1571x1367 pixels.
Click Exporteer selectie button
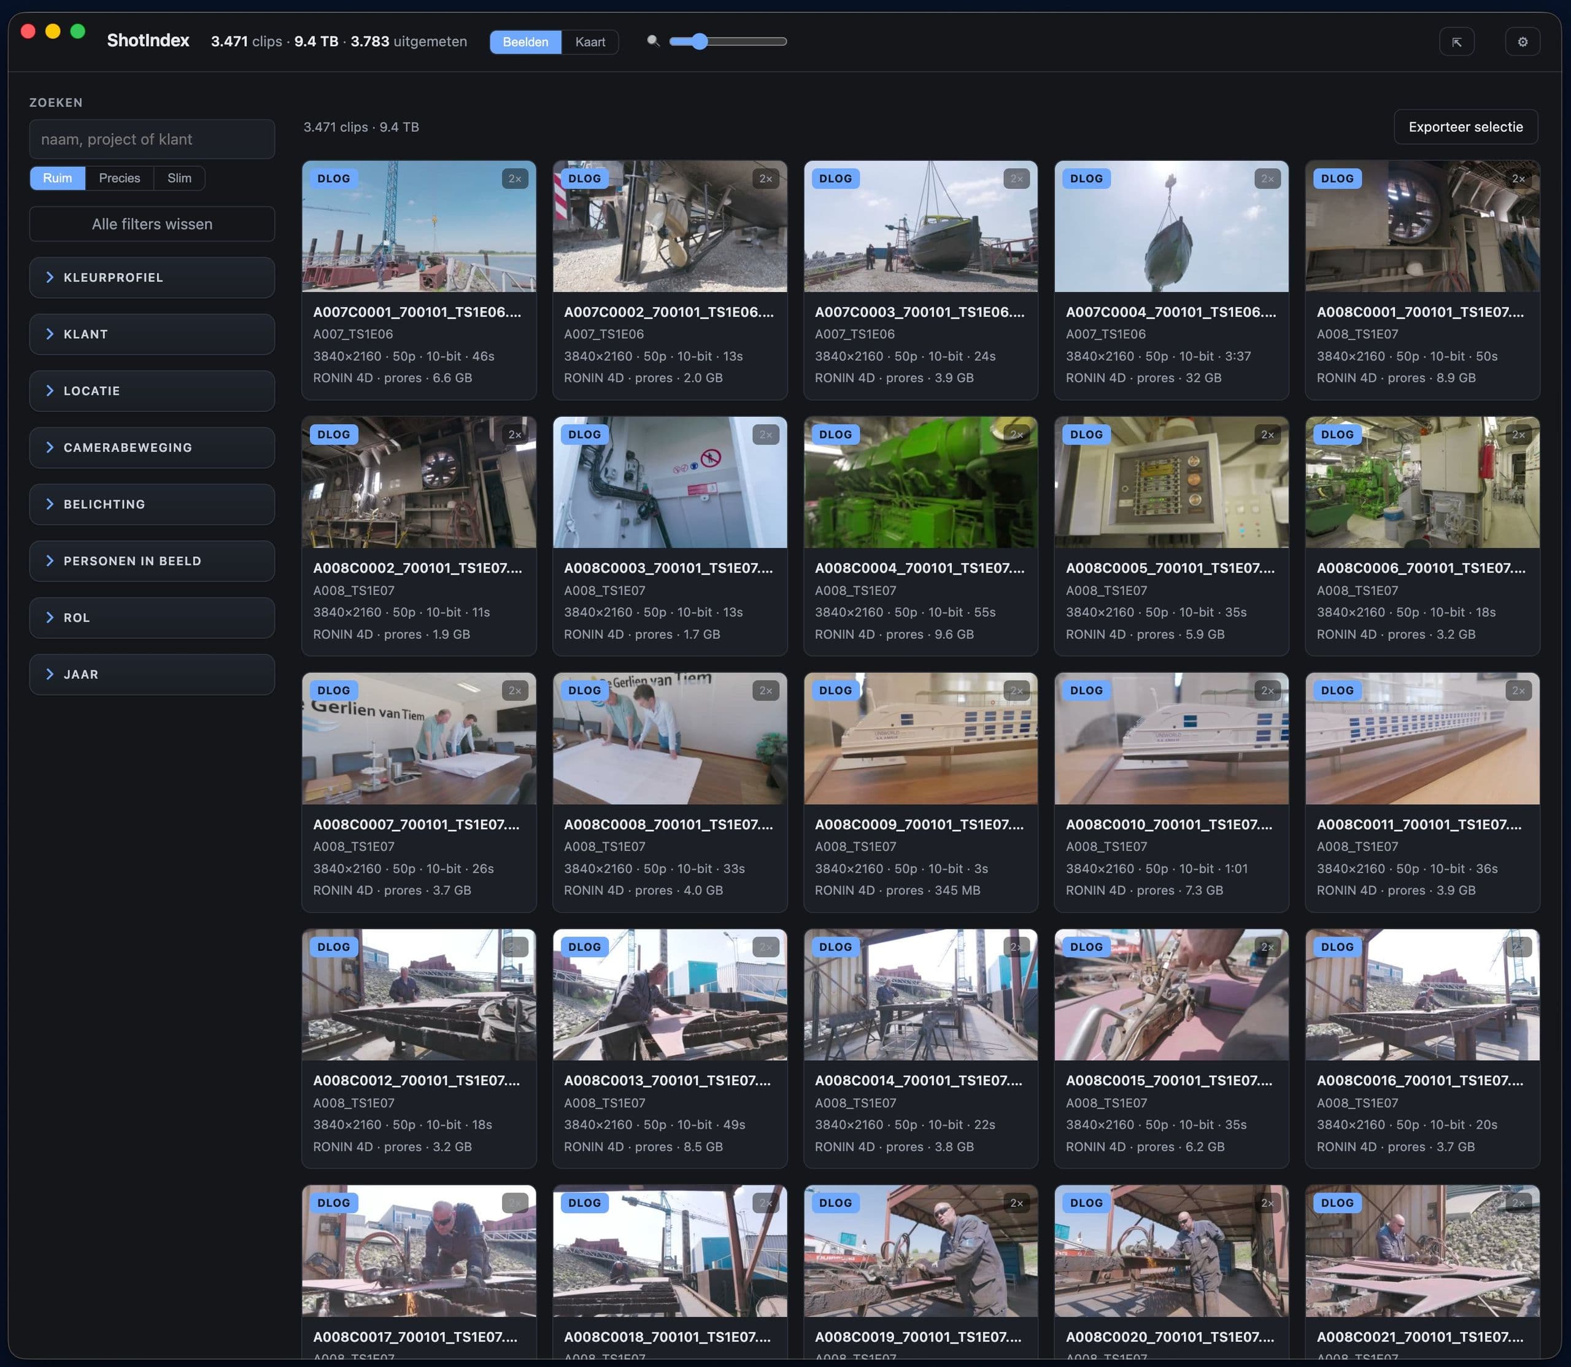click(1466, 126)
